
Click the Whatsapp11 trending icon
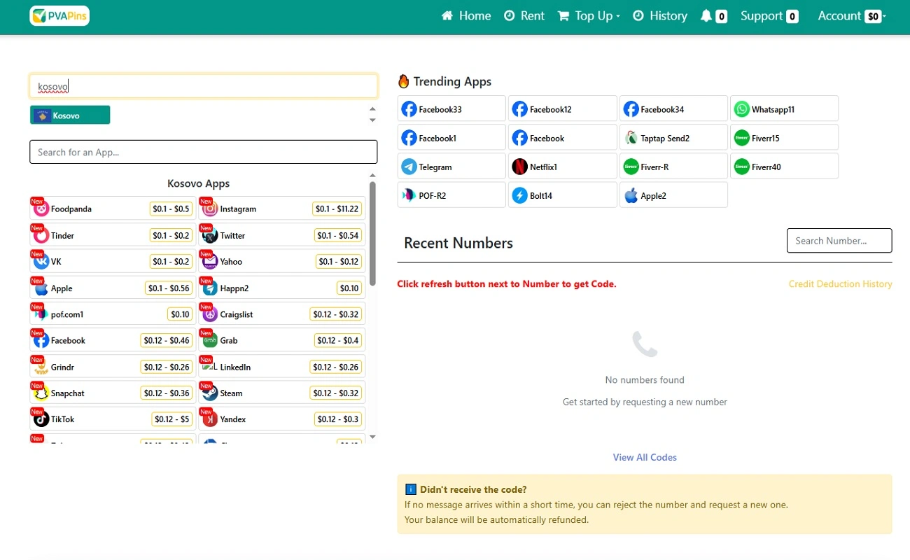(741, 109)
